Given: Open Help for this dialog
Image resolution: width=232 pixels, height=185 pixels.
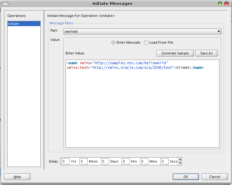Looking at the screenshot, I should pyautogui.click(x=17, y=177).
